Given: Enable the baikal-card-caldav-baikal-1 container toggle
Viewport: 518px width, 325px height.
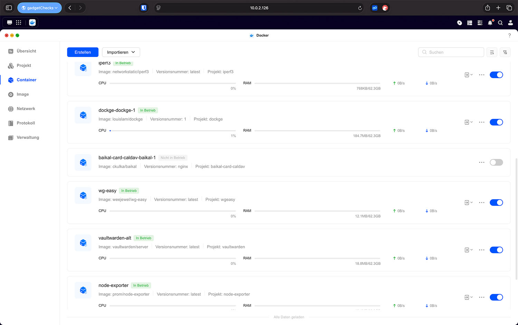Looking at the screenshot, I should pyautogui.click(x=496, y=162).
